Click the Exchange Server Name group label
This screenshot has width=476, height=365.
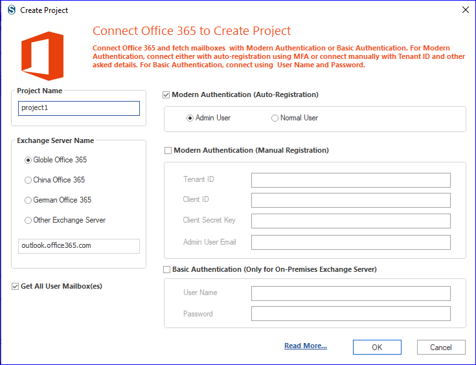tap(56, 140)
